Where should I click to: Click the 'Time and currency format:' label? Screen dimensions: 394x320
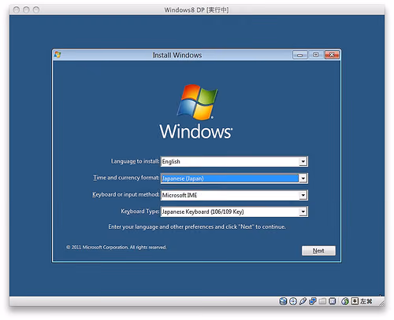pyautogui.click(x=126, y=178)
